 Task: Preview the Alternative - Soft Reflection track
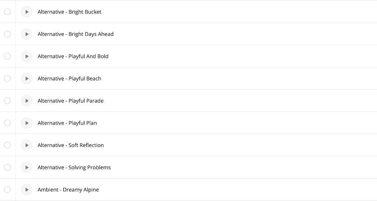[x=26, y=145]
